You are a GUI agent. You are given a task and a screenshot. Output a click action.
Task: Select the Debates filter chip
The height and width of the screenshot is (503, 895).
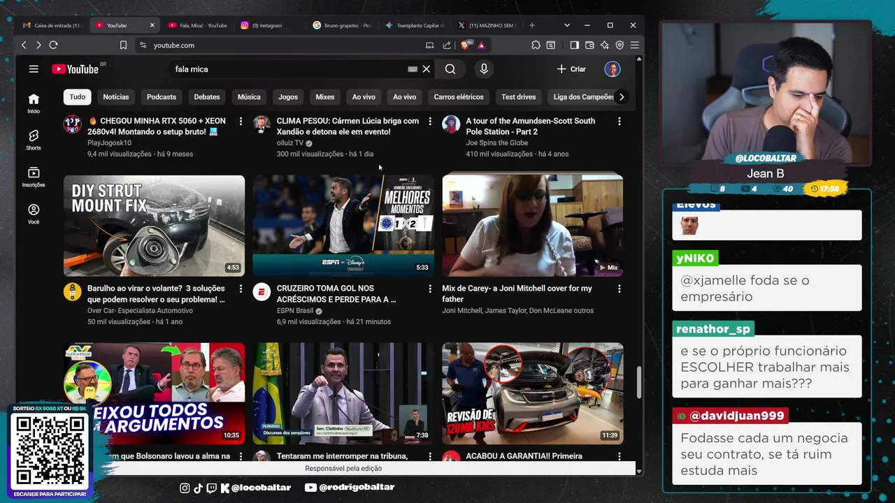[x=207, y=97]
